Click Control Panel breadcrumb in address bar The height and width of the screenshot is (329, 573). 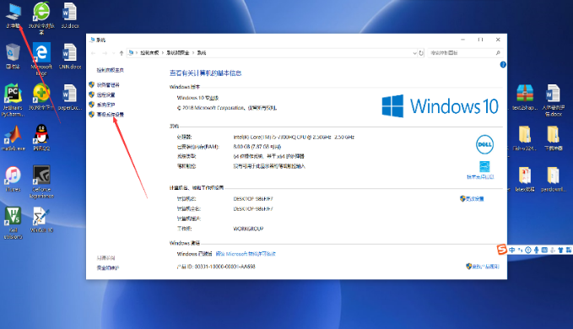click(149, 53)
